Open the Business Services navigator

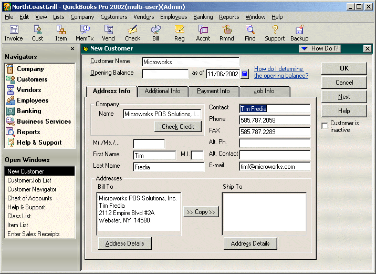click(39, 121)
